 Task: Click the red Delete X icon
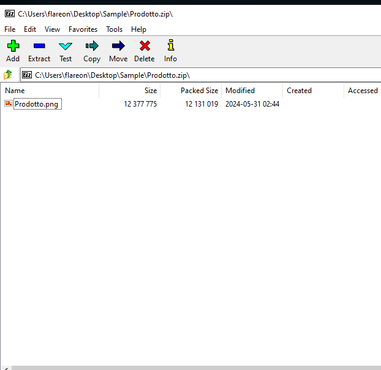pos(145,46)
